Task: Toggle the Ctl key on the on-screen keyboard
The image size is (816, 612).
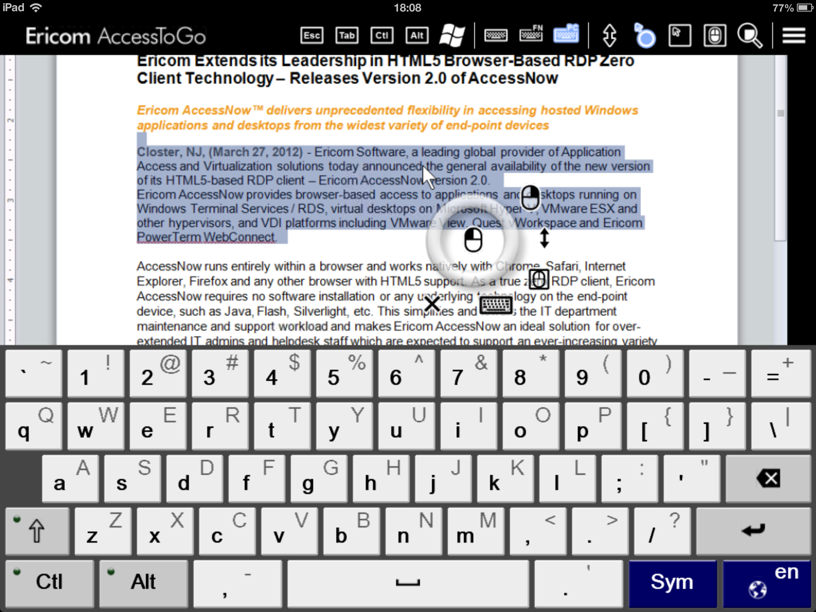Action: point(49,583)
